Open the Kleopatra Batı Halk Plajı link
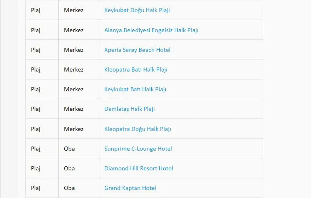This screenshot has width=311, height=198. click(136, 70)
